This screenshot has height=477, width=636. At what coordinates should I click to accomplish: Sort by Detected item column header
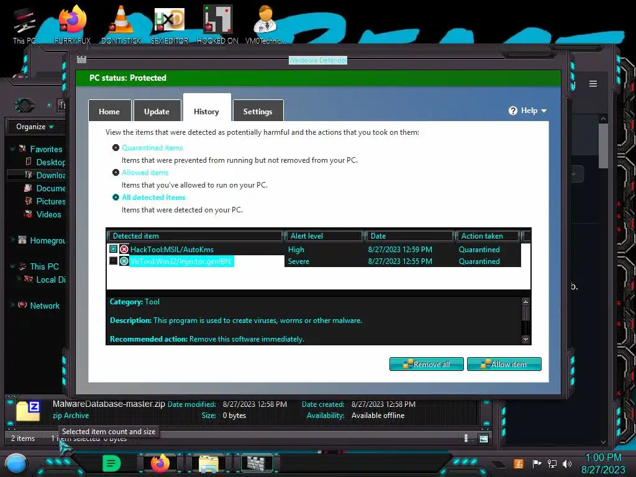[x=196, y=236]
